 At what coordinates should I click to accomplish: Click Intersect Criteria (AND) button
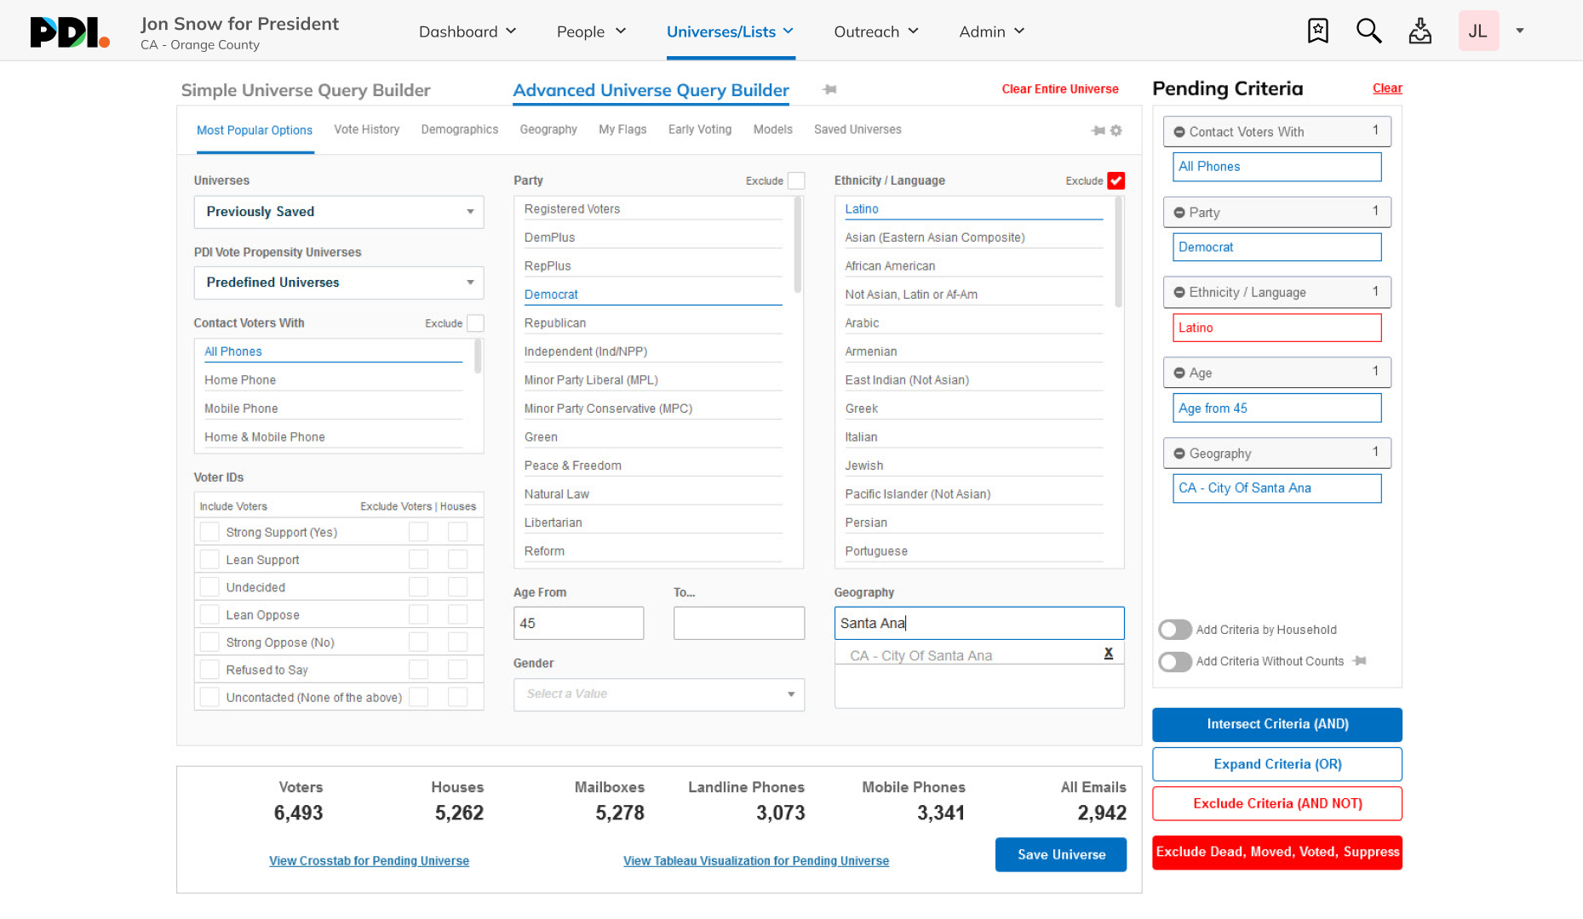1277,724
